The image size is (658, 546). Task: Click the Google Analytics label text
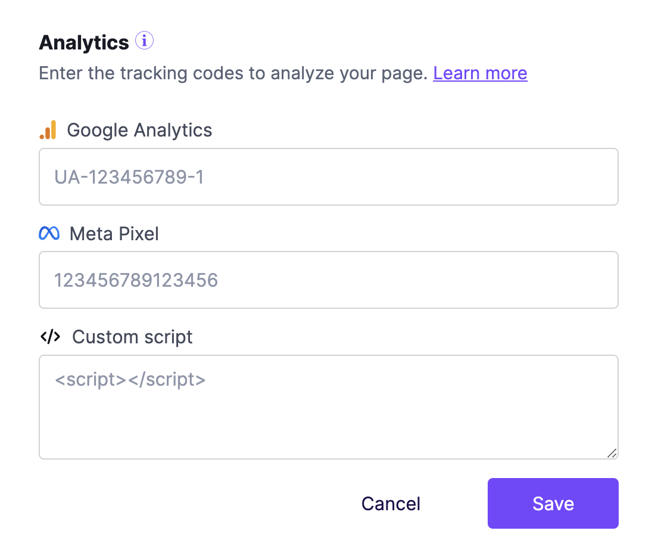[x=139, y=130]
